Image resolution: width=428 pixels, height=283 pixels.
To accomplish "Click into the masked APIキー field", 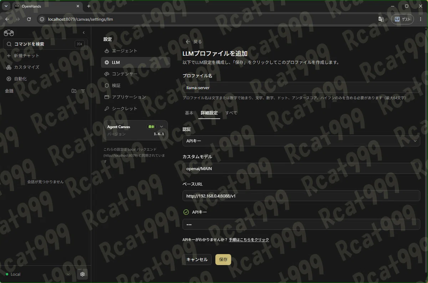I will coord(301,224).
